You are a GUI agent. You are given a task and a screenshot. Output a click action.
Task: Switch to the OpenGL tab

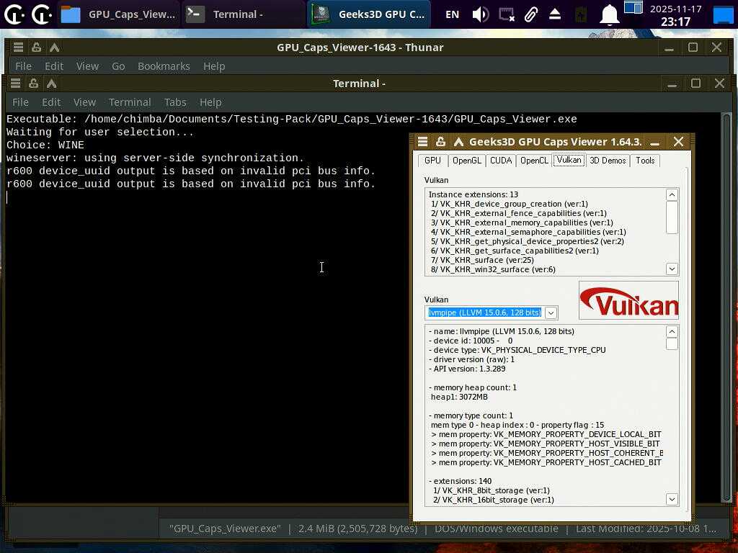click(x=466, y=161)
